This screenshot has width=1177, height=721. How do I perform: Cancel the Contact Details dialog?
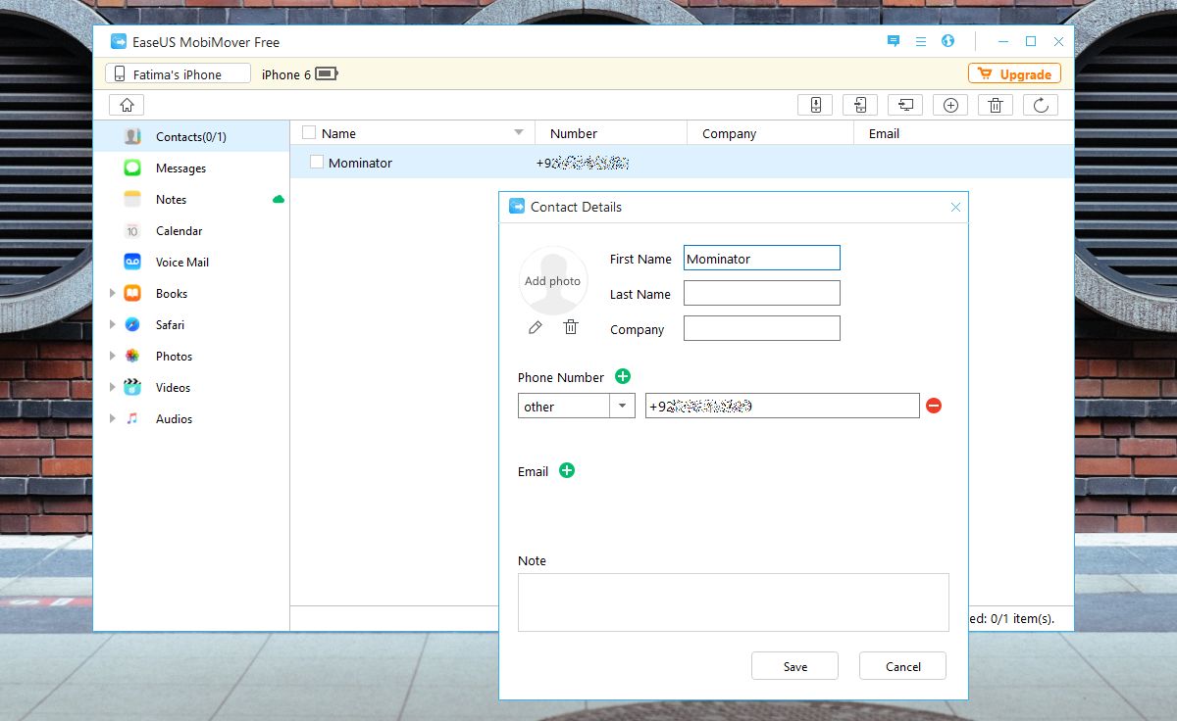[902, 666]
